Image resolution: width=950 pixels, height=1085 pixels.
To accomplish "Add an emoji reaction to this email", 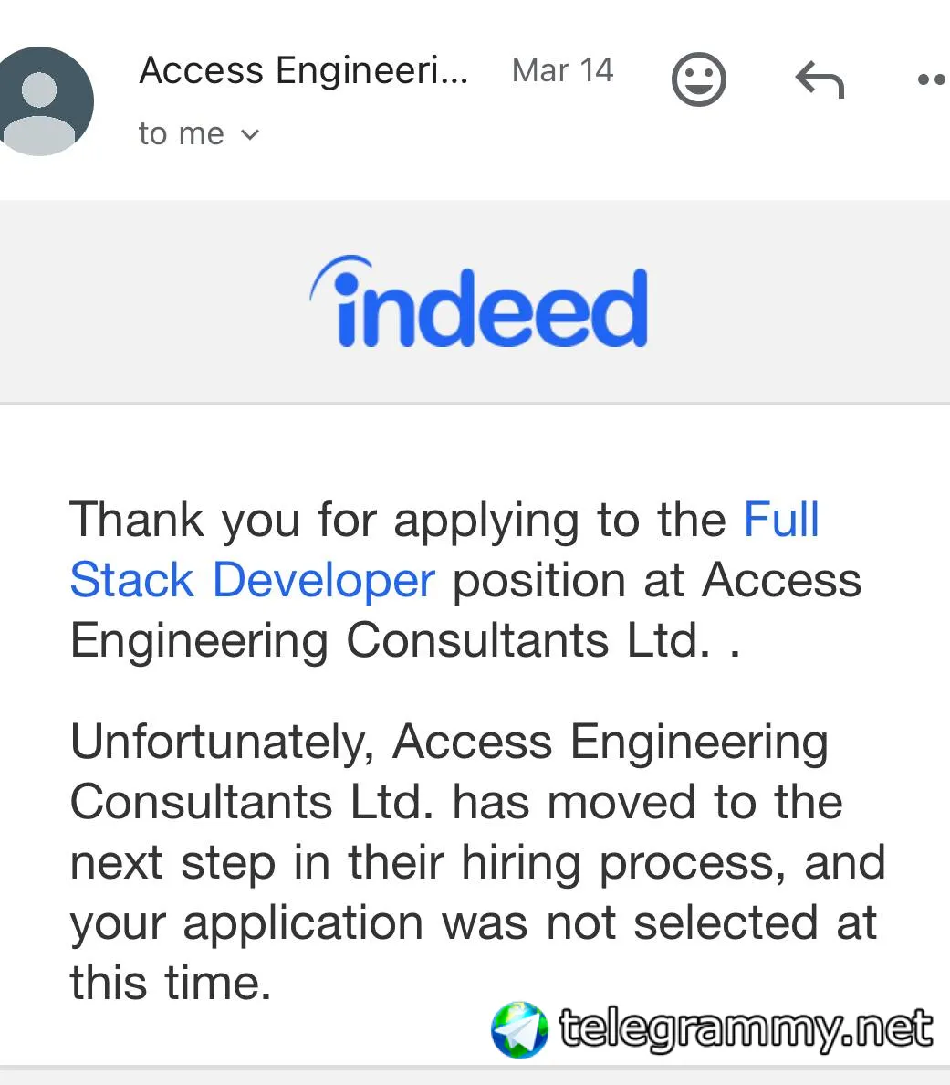I will [698, 79].
